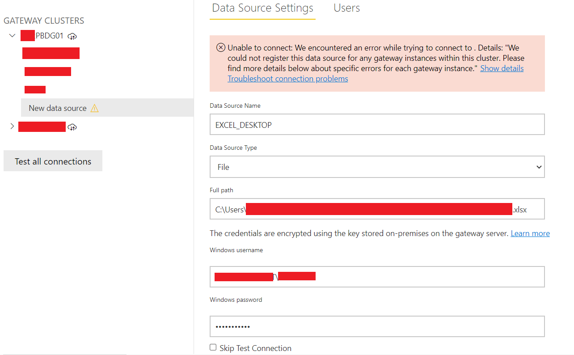Select New data source tree item
This screenshot has height=355, width=574.
[107, 108]
